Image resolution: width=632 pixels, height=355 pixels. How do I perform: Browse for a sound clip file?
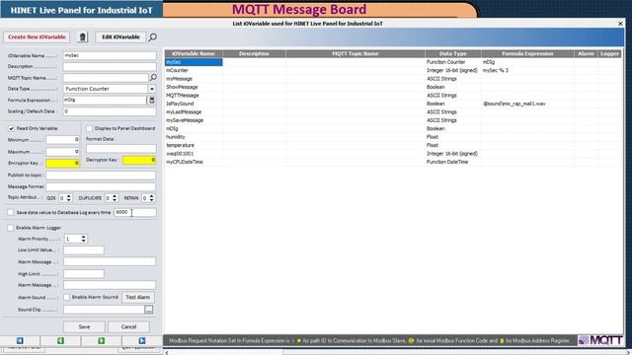click(149, 310)
